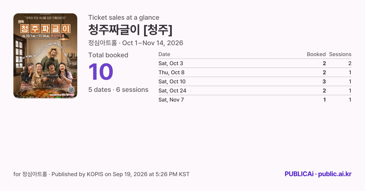Viewport: 365px width, 191px height.
Task: Click the Ticket sales at a glance heading
Action: (x=124, y=18)
